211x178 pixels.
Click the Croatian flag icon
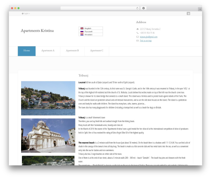point(82,35)
